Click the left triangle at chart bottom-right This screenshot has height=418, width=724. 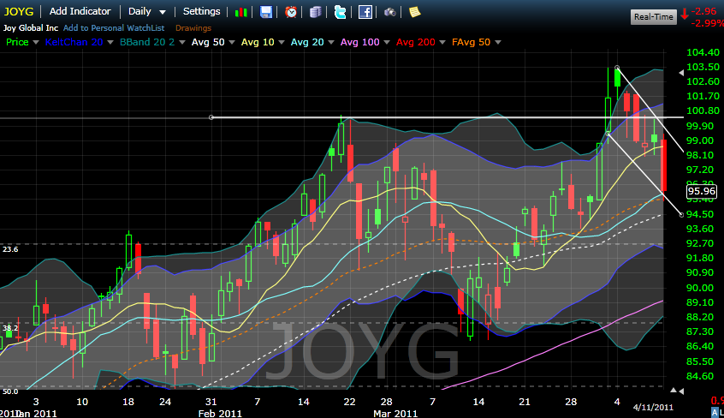click(x=681, y=391)
